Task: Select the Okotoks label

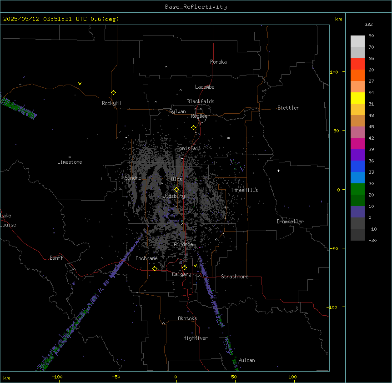Action: (187, 318)
